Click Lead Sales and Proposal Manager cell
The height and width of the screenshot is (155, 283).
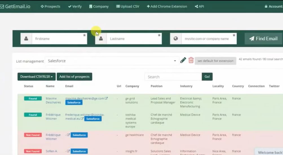tap(163, 100)
